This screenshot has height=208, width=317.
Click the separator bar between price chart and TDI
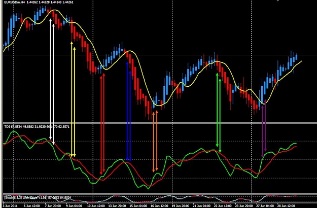pos(160,123)
